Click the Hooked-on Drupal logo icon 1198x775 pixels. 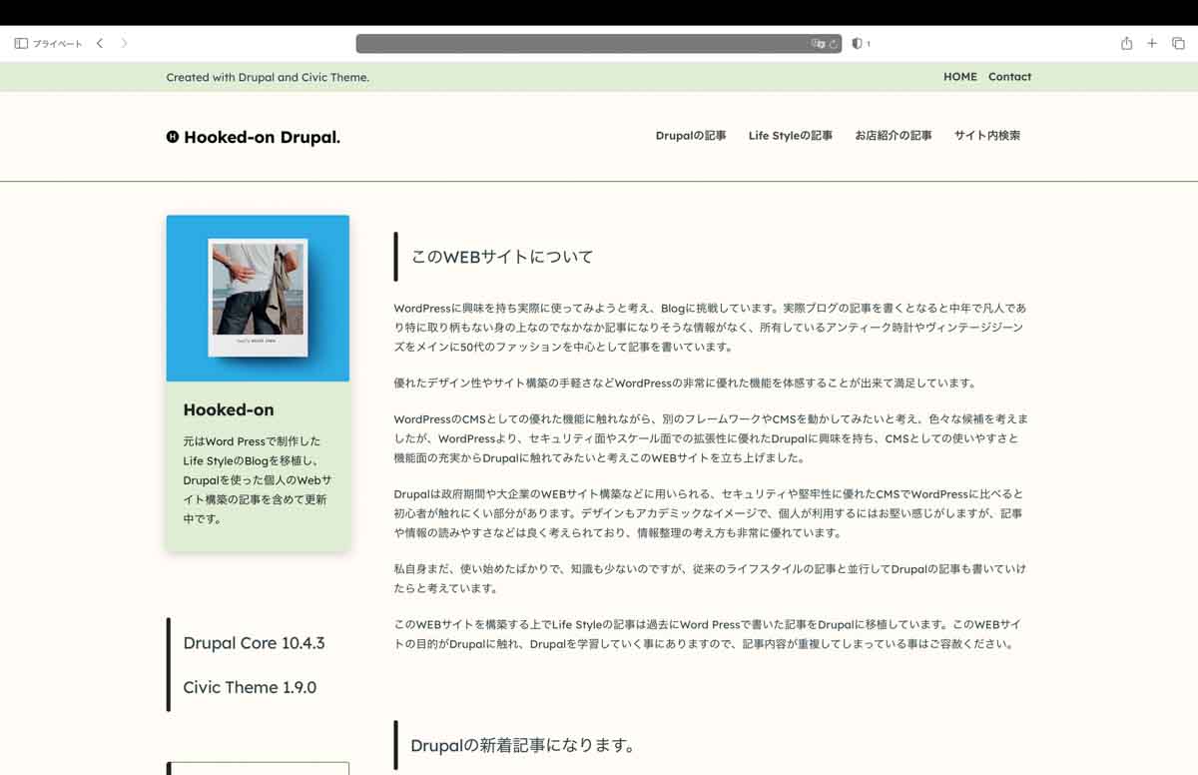(173, 138)
